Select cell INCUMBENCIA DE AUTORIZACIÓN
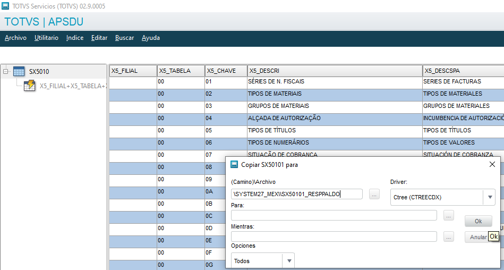 coord(463,120)
